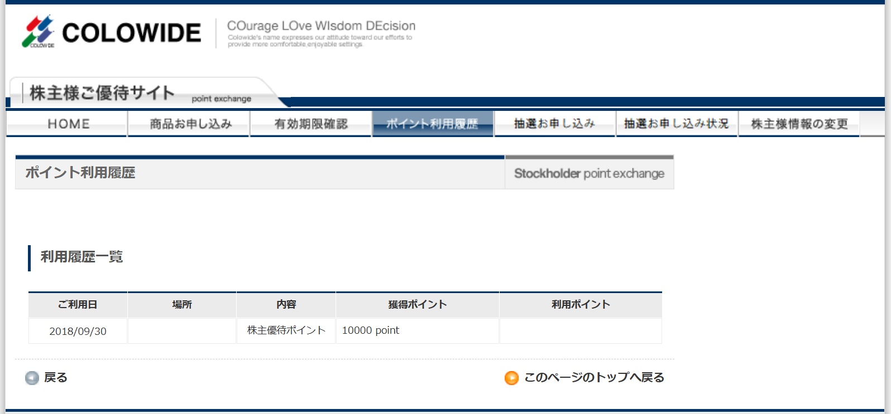
Task: Open the 商品お申し込み tab
Action: (x=190, y=124)
